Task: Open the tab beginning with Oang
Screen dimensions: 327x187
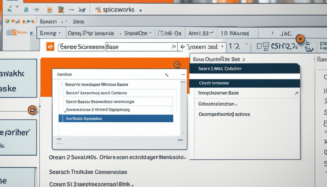Action: [91, 33]
